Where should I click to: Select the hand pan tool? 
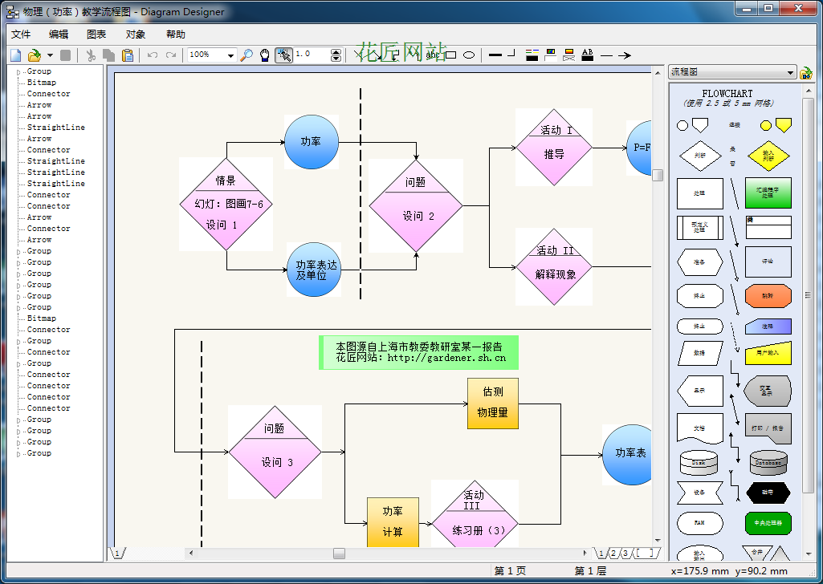(x=264, y=55)
